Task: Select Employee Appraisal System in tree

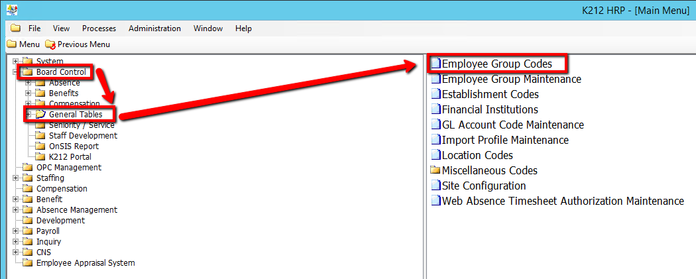Action: pos(86,263)
